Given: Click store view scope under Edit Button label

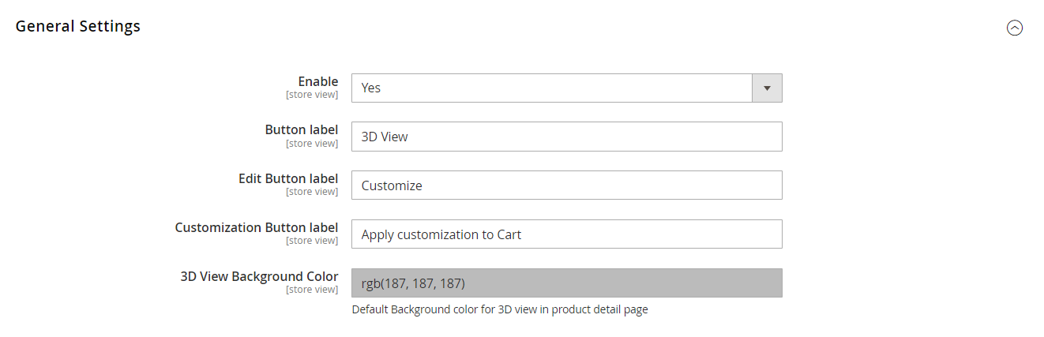Looking at the screenshot, I should tap(311, 192).
